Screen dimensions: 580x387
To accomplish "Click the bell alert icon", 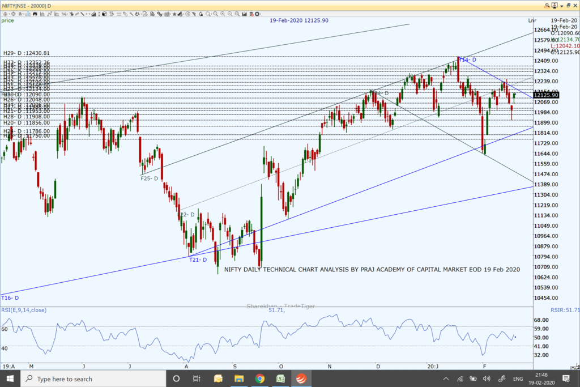I will point(201,14).
